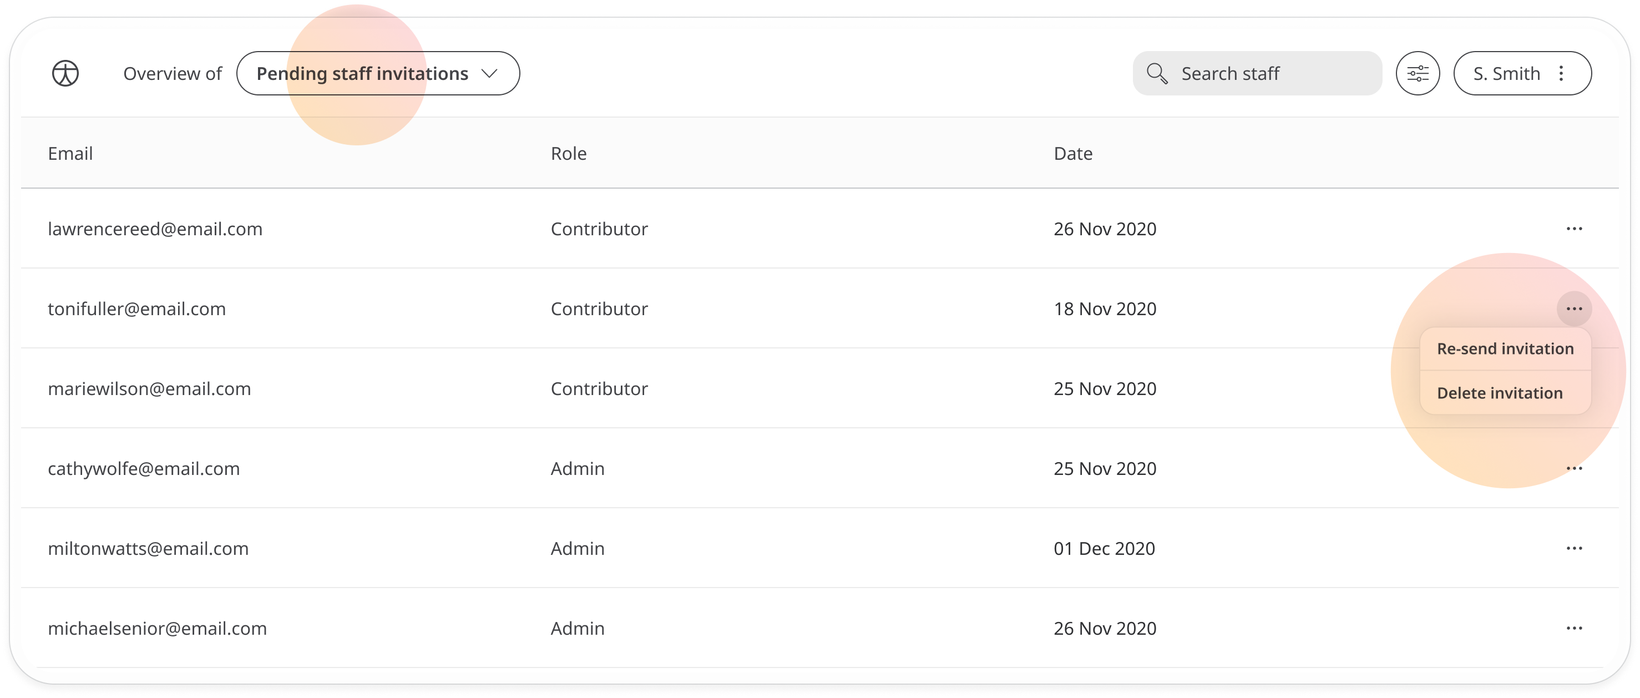Open more options for lawrencereed@email.com
Viewport: 1640px width, 698px height.
(x=1574, y=229)
